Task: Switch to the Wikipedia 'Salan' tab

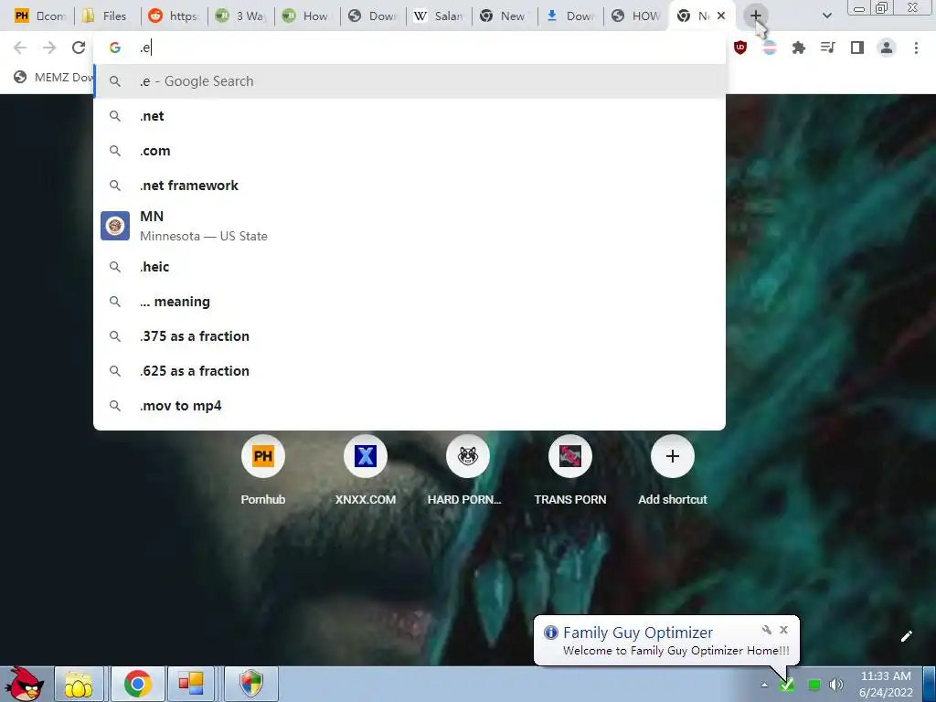Action: (x=440, y=16)
